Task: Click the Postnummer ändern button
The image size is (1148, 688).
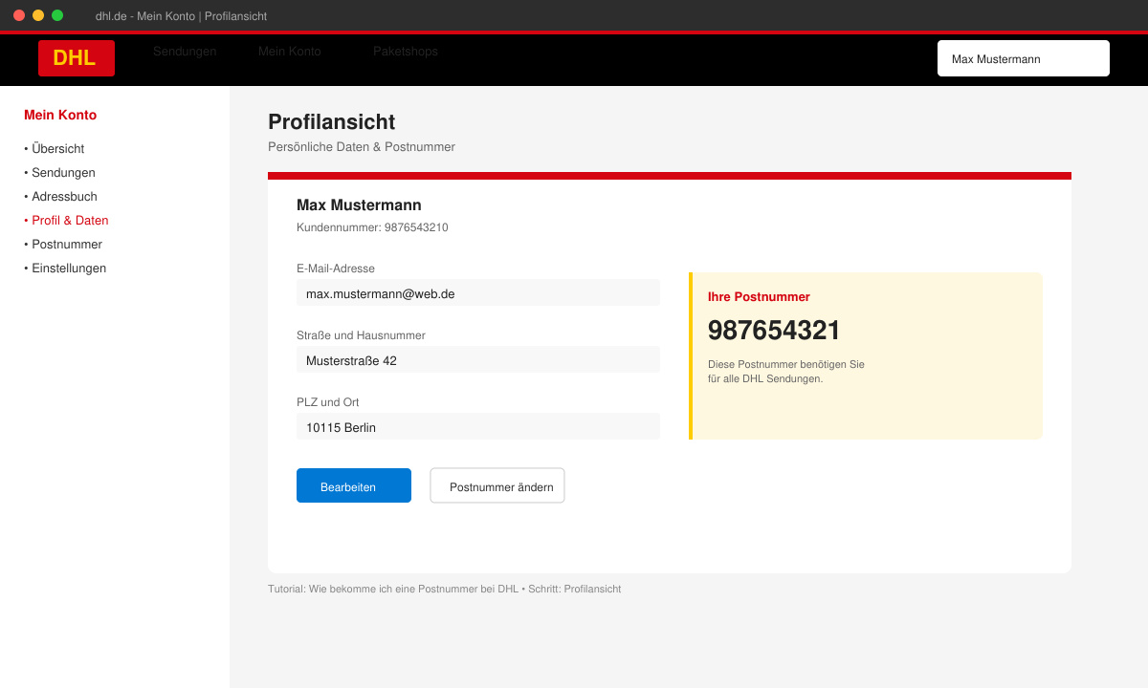Action: coord(497,485)
